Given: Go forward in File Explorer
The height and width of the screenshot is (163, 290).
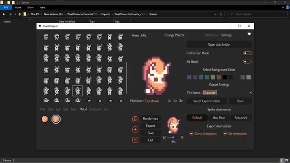Looking at the screenshot, I should point(10,14).
